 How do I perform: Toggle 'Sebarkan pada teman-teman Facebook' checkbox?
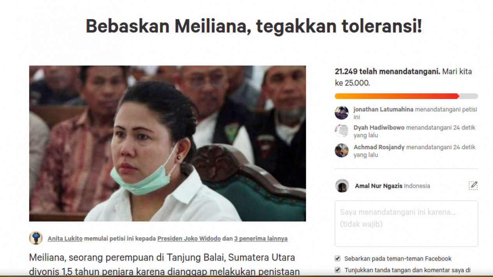(338, 258)
